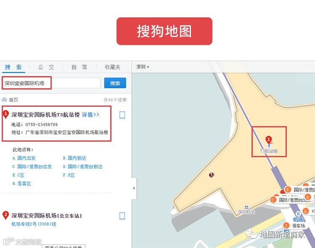
Task: Click orange C marker on the map
Action: pyautogui.click(x=273, y=200)
